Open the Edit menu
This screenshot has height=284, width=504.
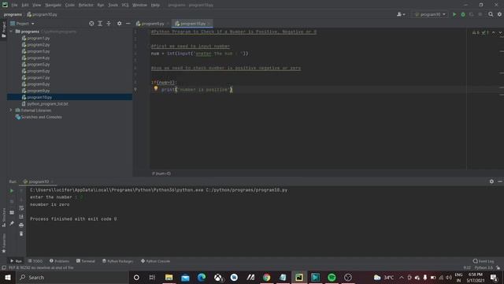[x=25, y=5]
